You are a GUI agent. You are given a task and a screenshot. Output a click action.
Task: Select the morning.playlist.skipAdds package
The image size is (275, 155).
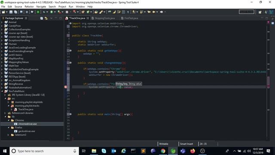29,102
